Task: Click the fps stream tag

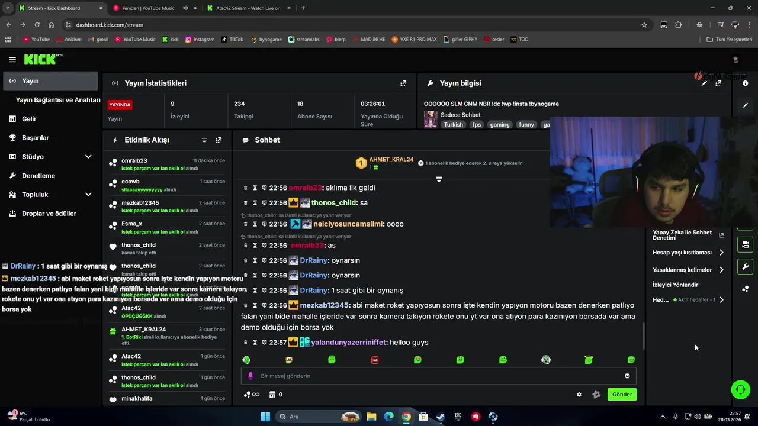Action: [477, 125]
